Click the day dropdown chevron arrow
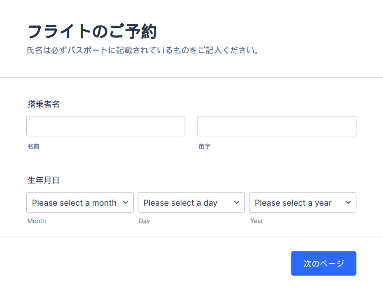The height and width of the screenshot is (290, 383). click(237, 202)
